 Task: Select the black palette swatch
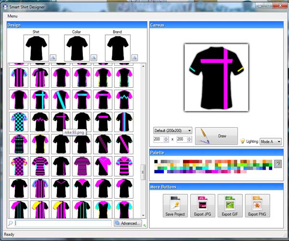pos(156,162)
